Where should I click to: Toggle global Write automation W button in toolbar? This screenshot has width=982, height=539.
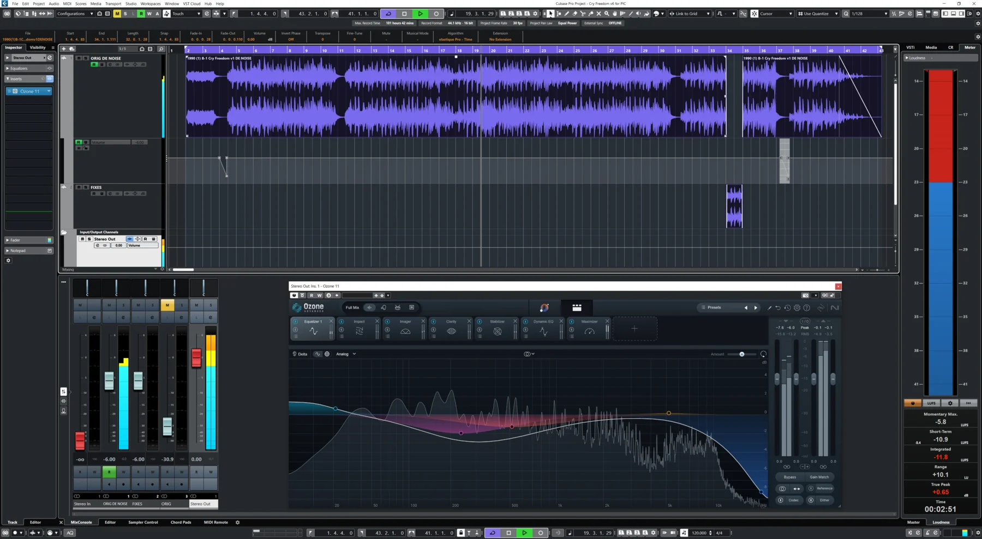pos(149,14)
